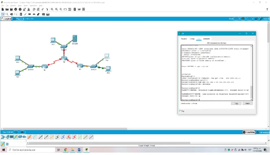Create a new file with the New icon
Screen dimensions: 270x155
pos(3,9)
